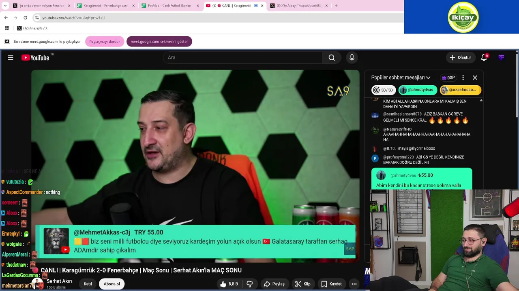This screenshot has width=519, height=291.
Task: Open the Serhat Akın channel name
Action: click(59, 281)
